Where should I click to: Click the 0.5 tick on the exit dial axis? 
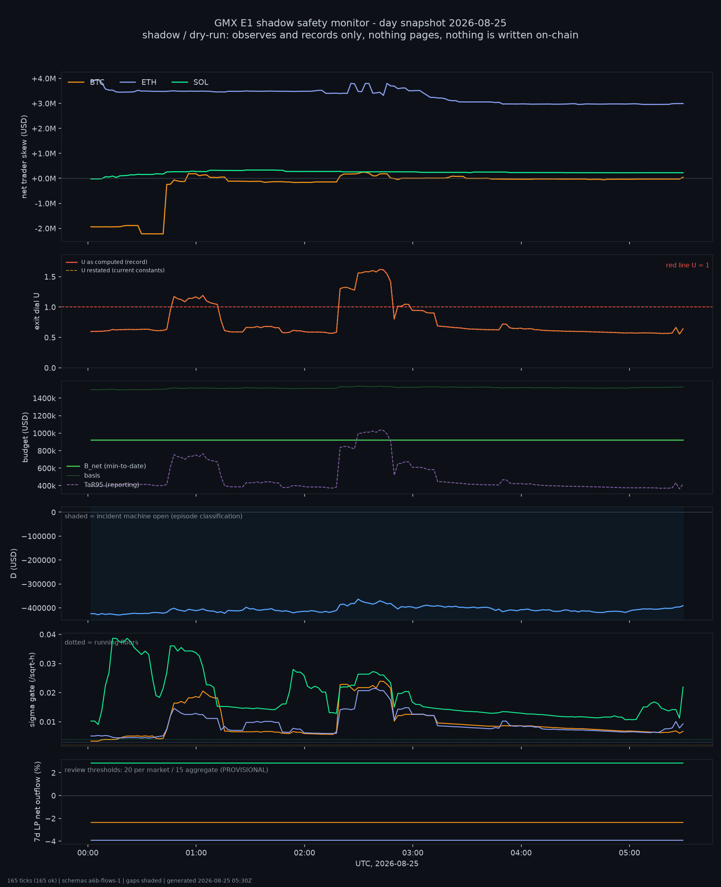(x=50, y=338)
